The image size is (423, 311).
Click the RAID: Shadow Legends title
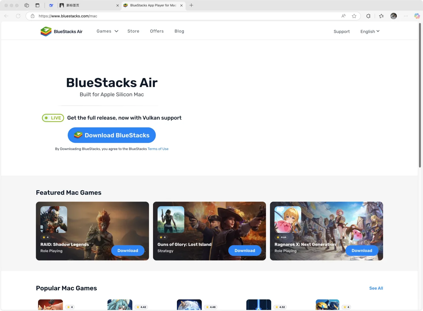pos(65,244)
